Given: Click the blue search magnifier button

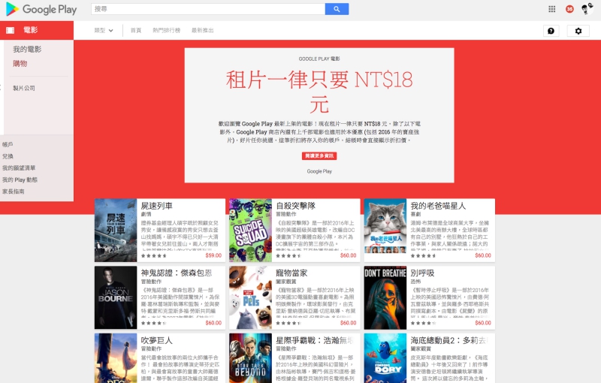Looking at the screenshot, I should 337,9.
